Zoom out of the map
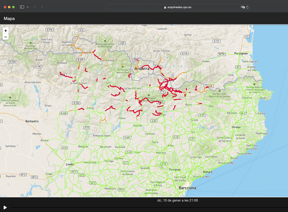The image size is (288, 212). 5,37
